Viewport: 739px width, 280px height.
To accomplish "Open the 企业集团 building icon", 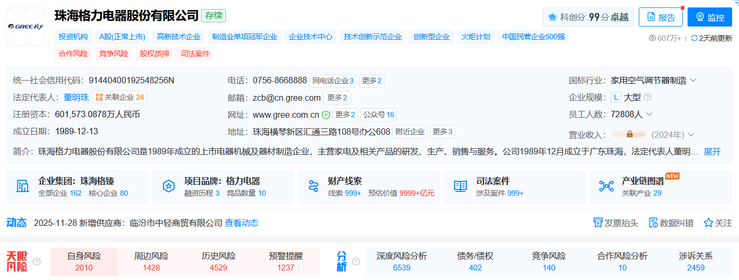I will pos(23,186).
